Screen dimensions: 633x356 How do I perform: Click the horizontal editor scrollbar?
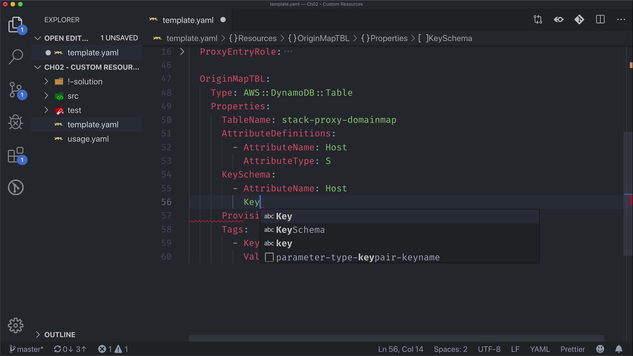(x=396, y=338)
